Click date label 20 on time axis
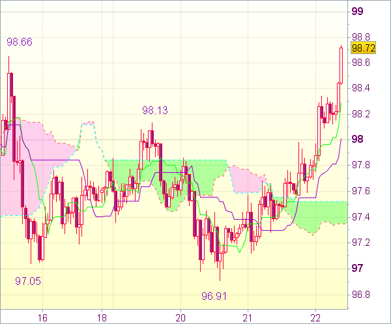This screenshot has height=324, width=391. point(181,318)
